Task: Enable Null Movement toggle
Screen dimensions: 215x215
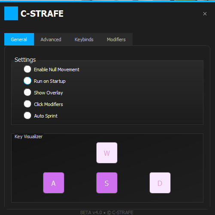Action: [27, 69]
